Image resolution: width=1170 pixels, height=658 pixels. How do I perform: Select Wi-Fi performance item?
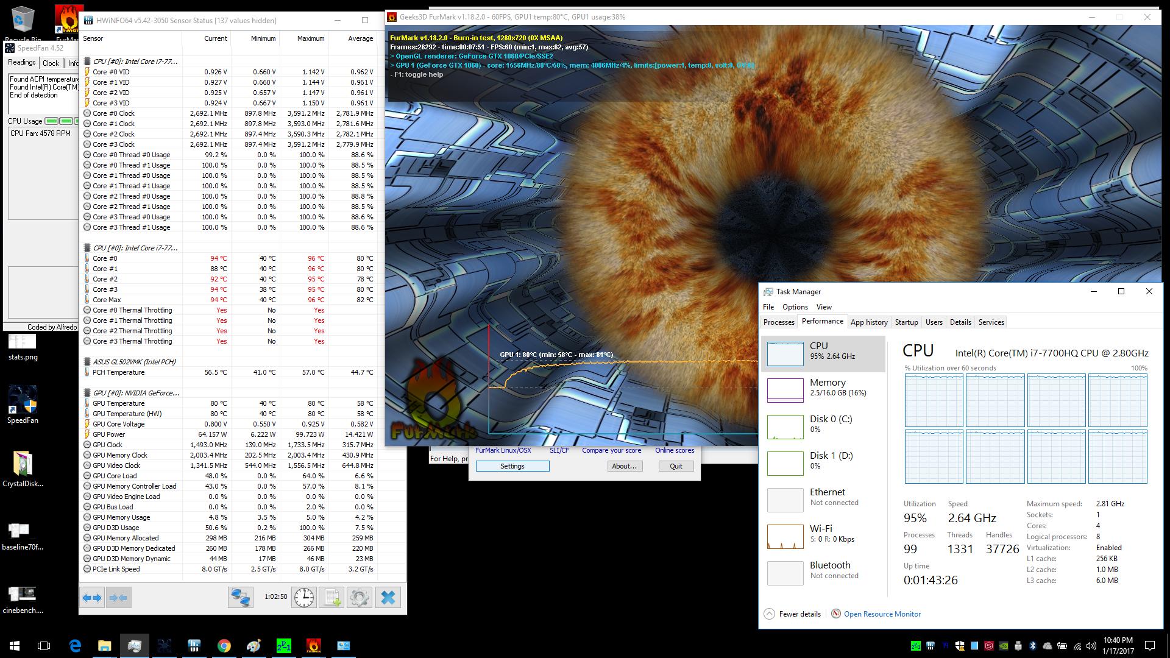823,536
